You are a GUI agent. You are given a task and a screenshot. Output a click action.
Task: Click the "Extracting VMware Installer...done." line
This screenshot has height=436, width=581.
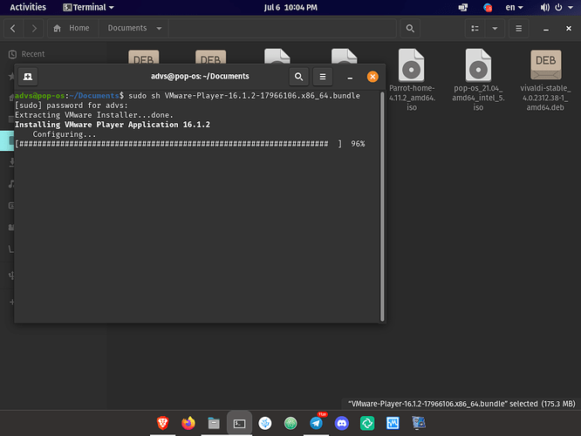coord(94,115)
